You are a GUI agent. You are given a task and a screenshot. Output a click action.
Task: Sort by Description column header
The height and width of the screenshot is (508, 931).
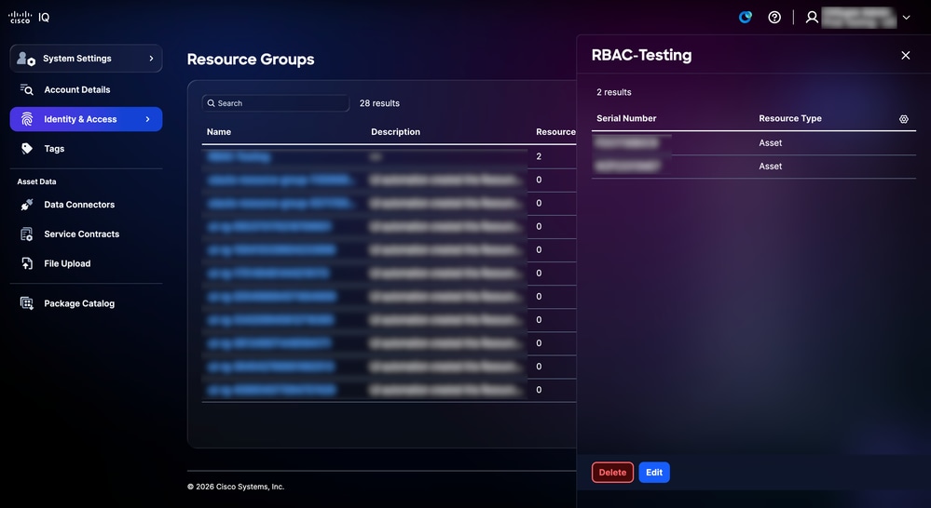(x=395, y=131)
